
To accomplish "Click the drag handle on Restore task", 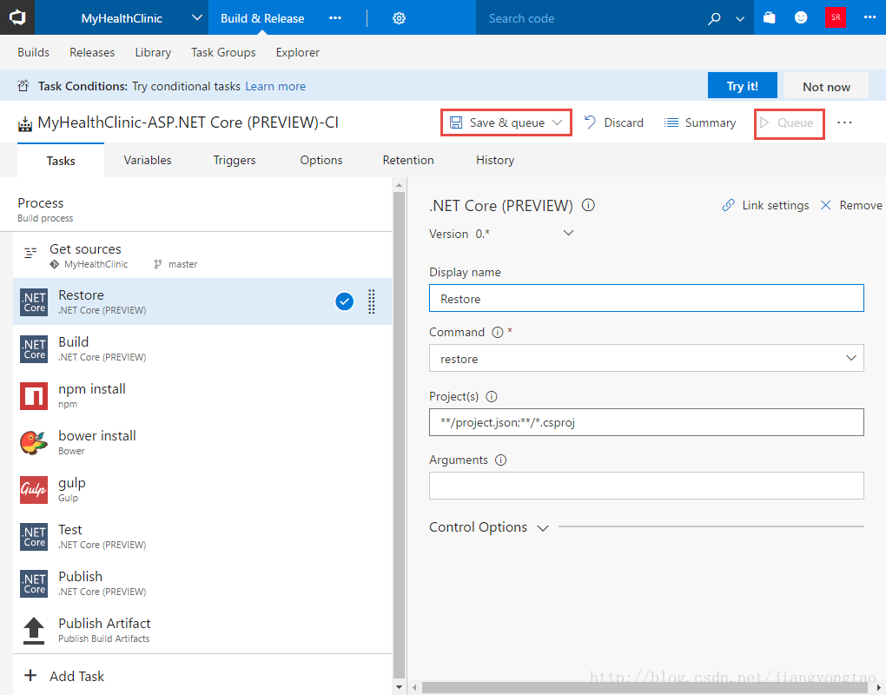I will [371, 301].
